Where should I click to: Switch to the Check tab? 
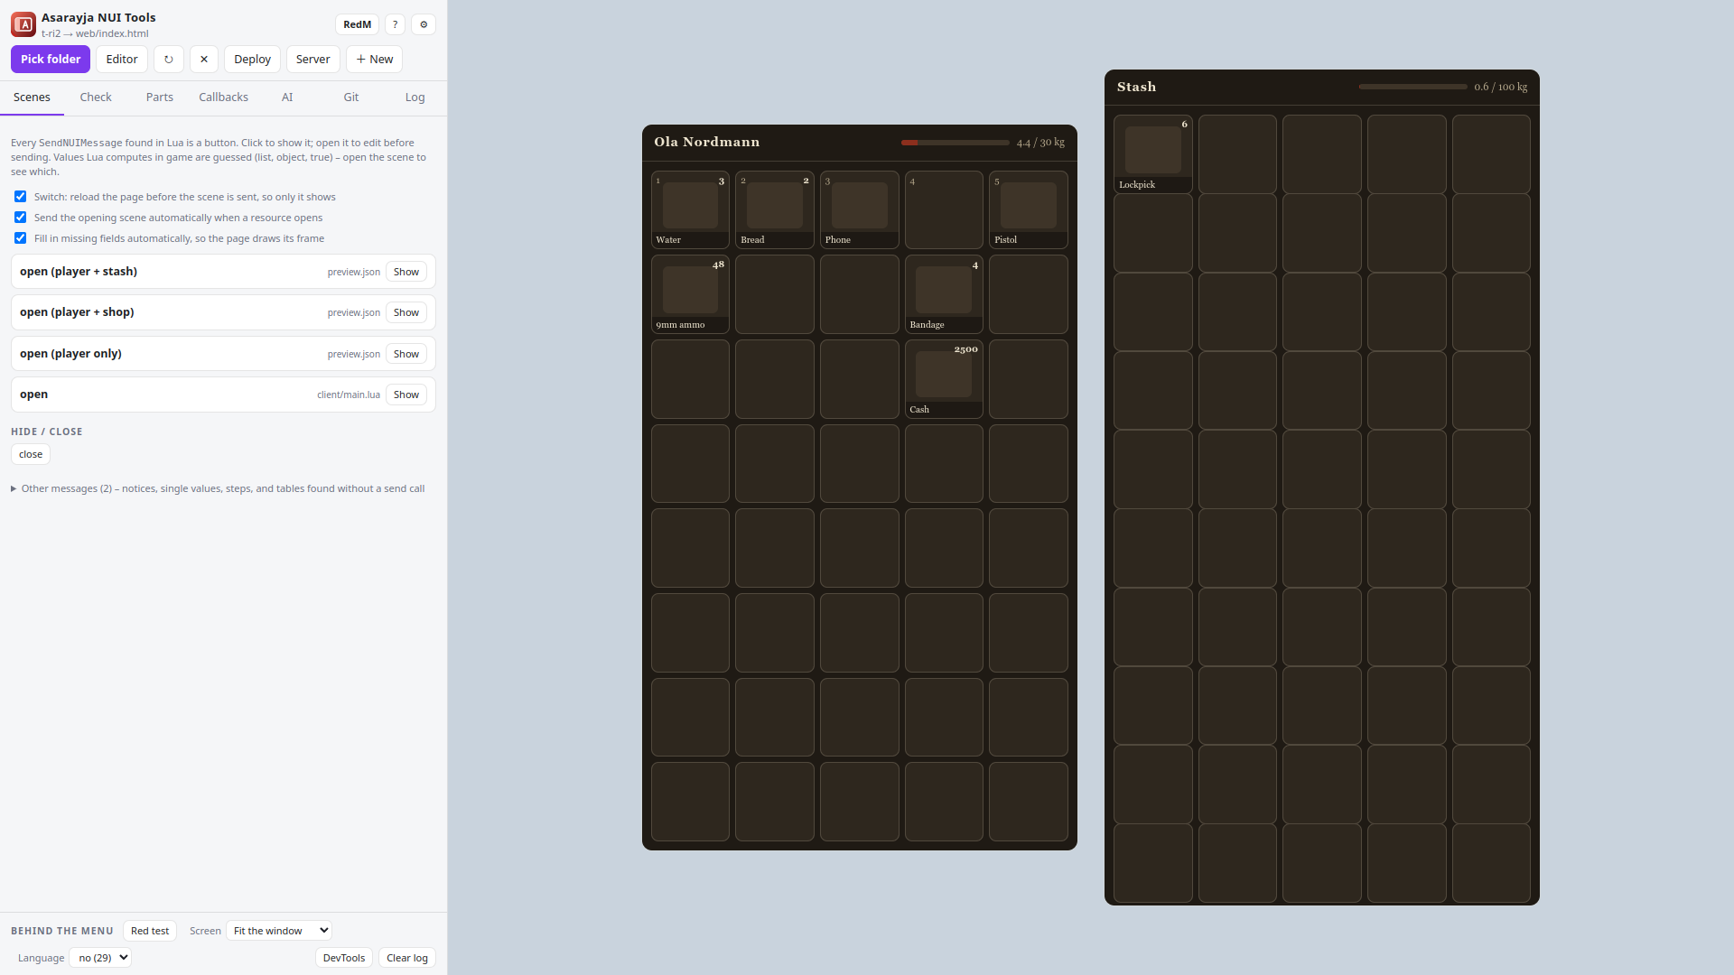point(96,97)
